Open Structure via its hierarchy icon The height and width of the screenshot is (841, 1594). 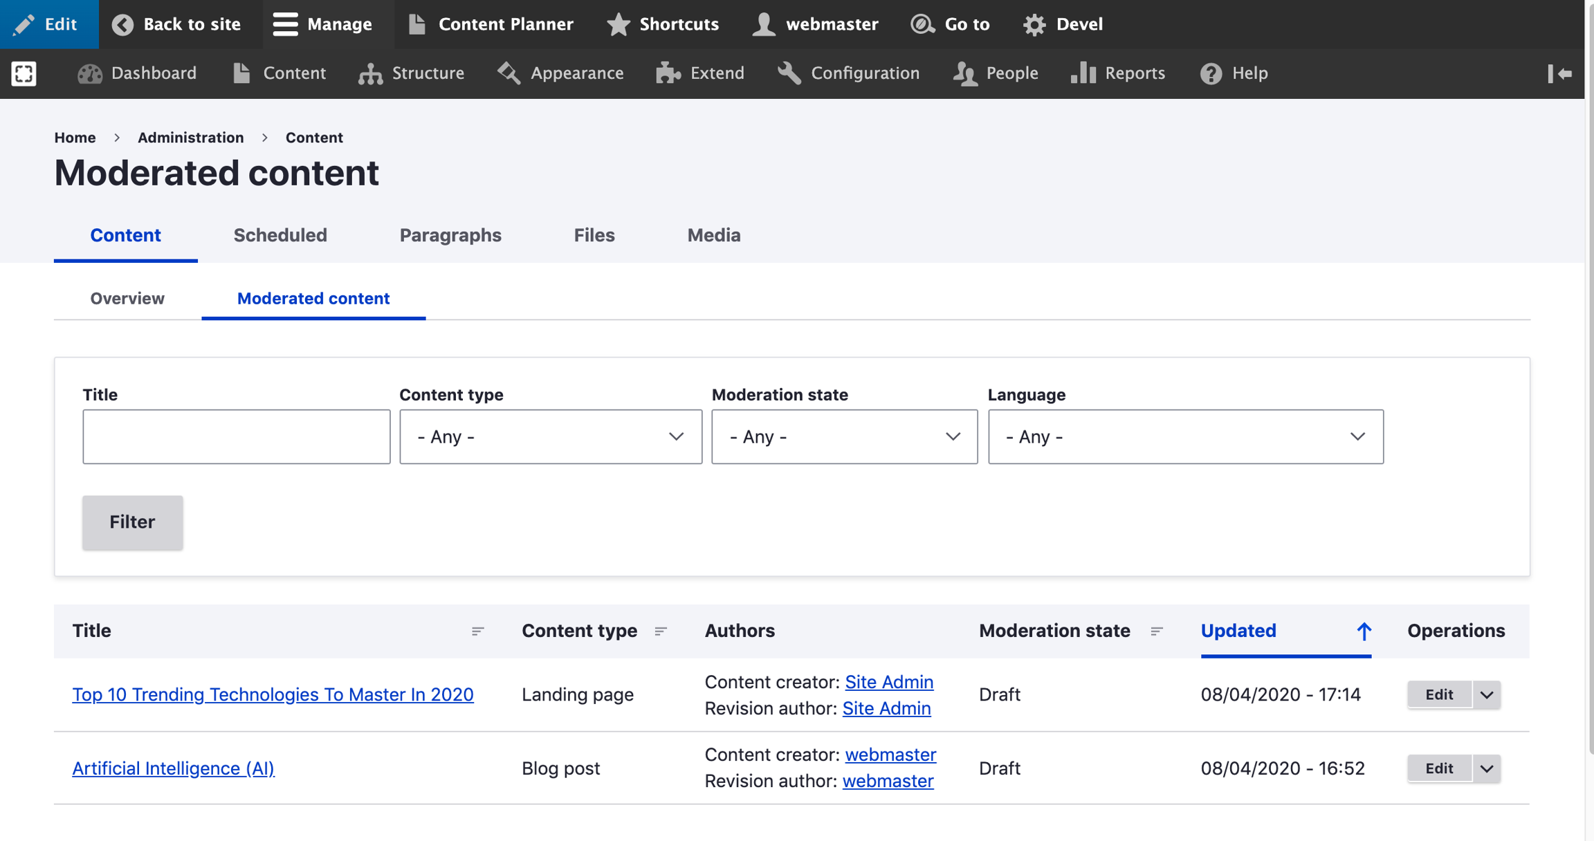click(371, 73)
